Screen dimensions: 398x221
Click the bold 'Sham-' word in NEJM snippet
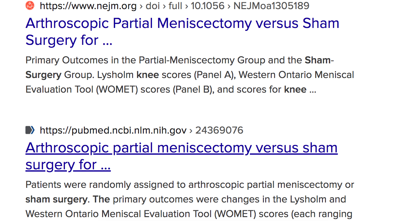[319, 60]
